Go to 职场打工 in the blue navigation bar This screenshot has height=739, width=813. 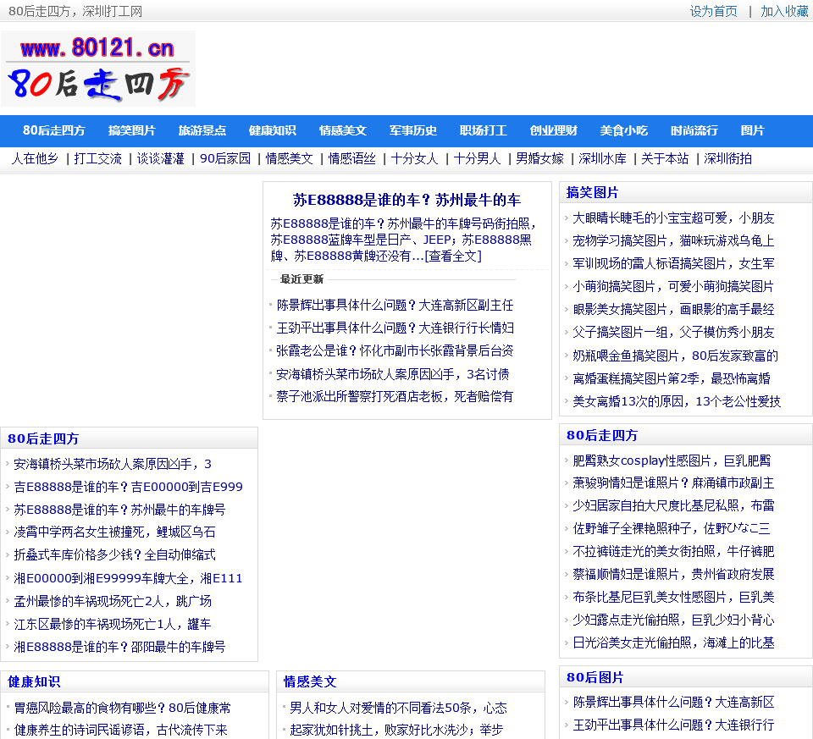(x=484, y=130)
